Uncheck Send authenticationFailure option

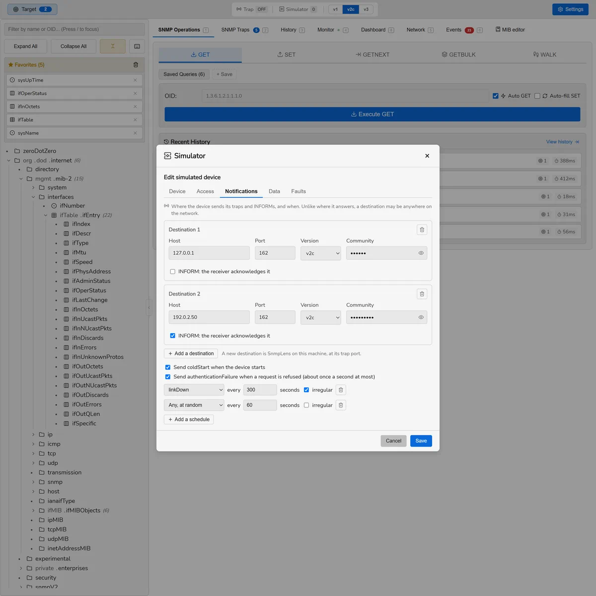click(168, 377)
